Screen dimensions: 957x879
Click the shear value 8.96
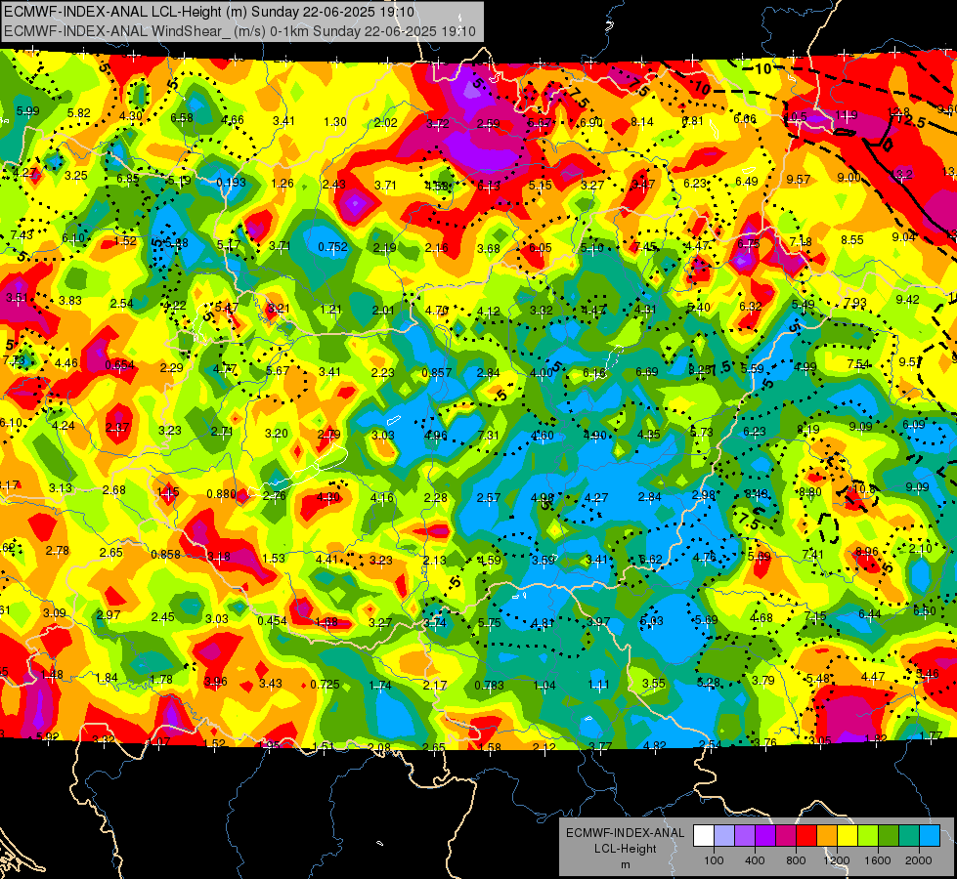pos(867,551)
